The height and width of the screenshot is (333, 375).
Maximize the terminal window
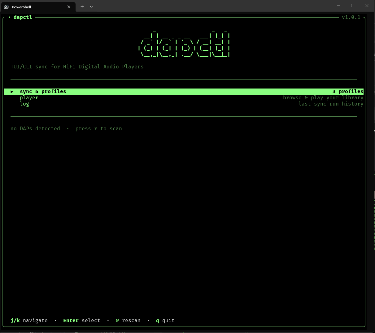[x=353, y=6]
